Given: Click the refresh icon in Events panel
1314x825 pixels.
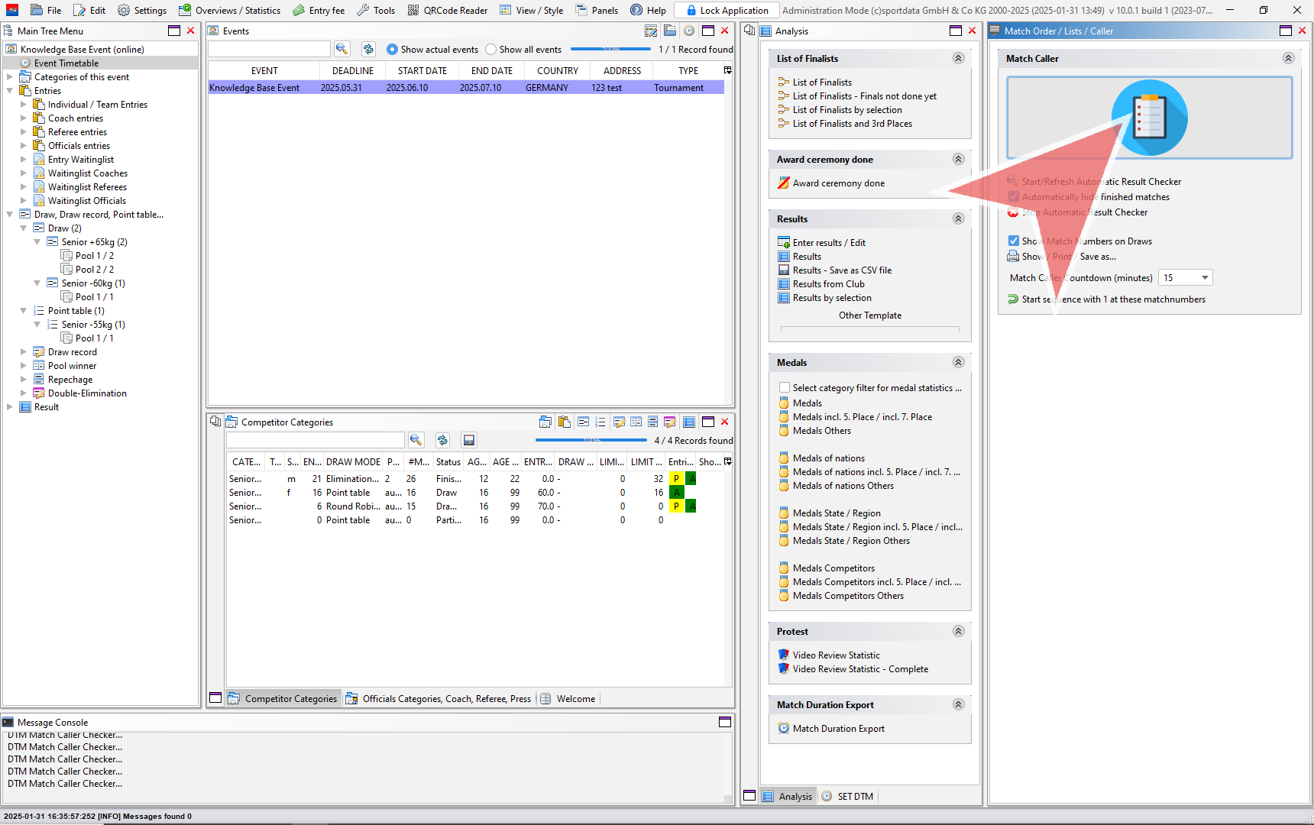Looking at the screenshot, I should 368,49.
